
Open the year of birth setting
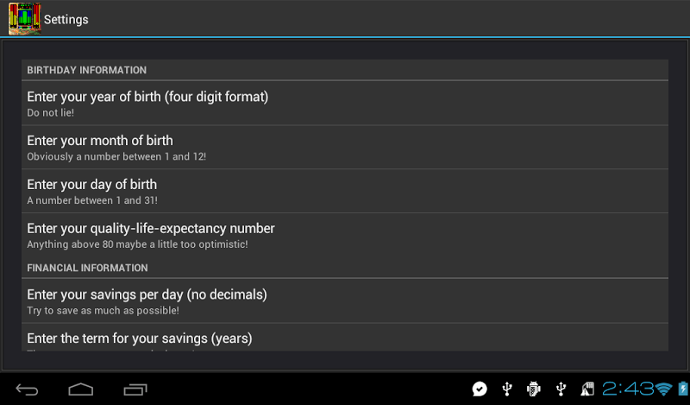coord(345,104)
